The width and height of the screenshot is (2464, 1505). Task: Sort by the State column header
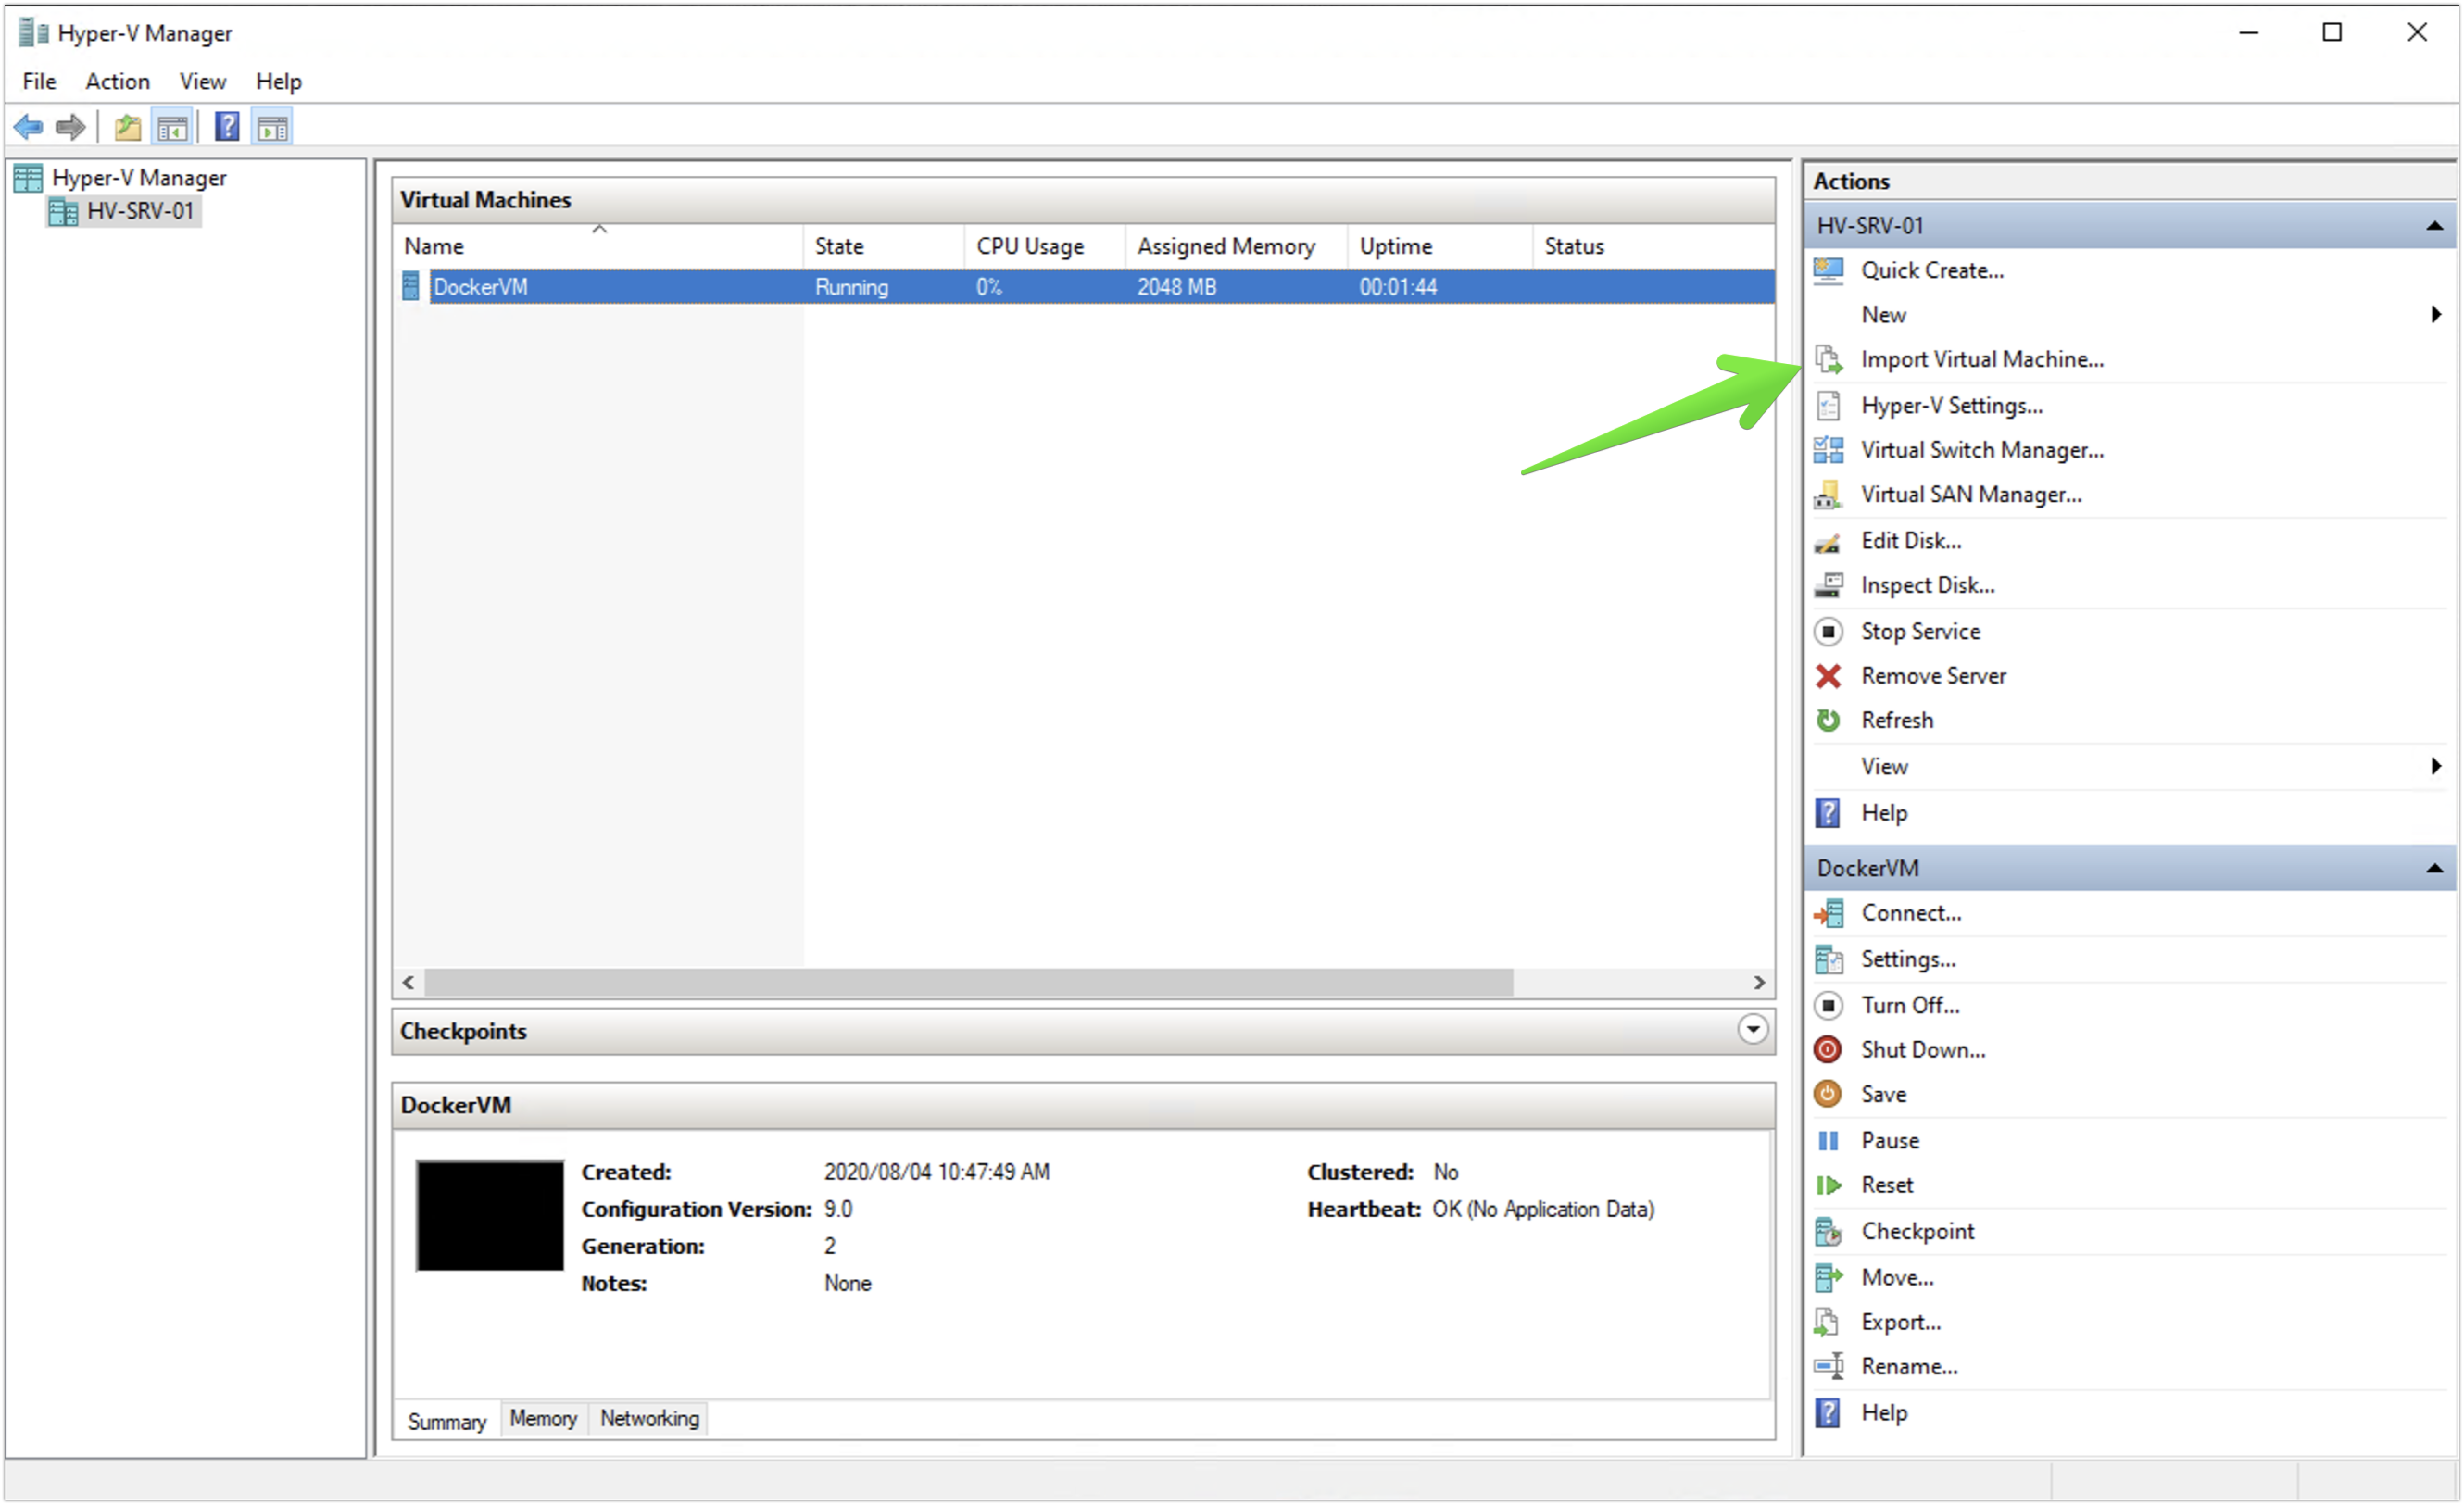[884, 246]
